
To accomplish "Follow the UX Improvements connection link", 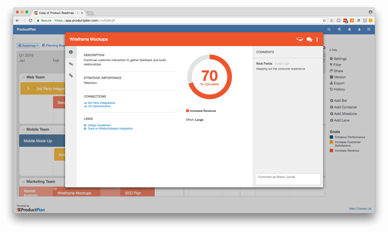I will pyautogui.click(x=99, y=106).
